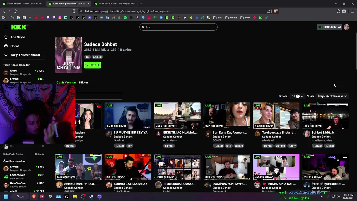Click the gaming tag under aliardaaak stream

click(x=280, y=146)
